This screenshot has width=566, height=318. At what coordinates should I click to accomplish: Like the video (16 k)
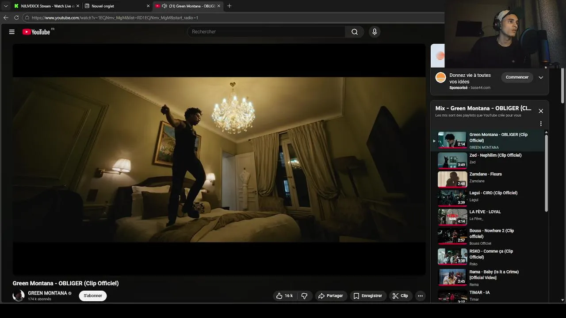coord(285,296)
